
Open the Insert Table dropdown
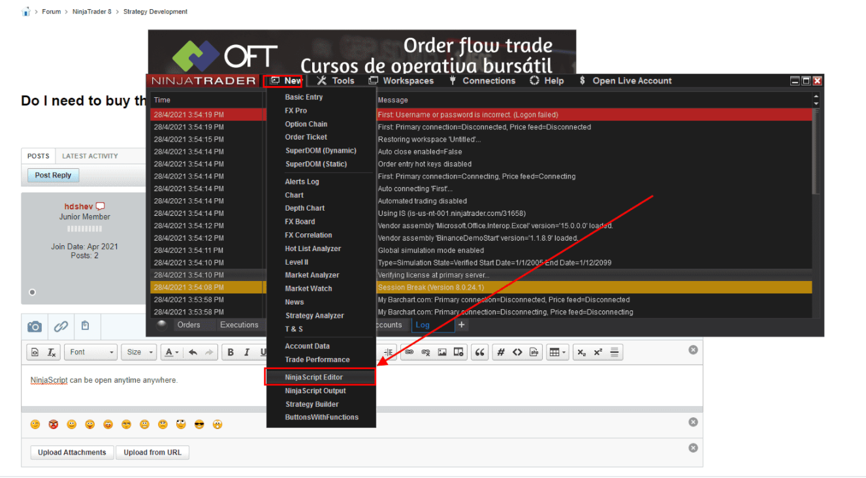pos(557,352)
